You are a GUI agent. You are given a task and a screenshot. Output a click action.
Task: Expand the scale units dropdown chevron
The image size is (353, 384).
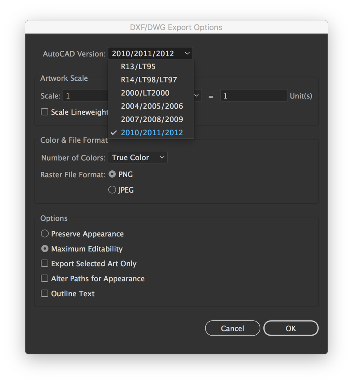coord(196,95)
